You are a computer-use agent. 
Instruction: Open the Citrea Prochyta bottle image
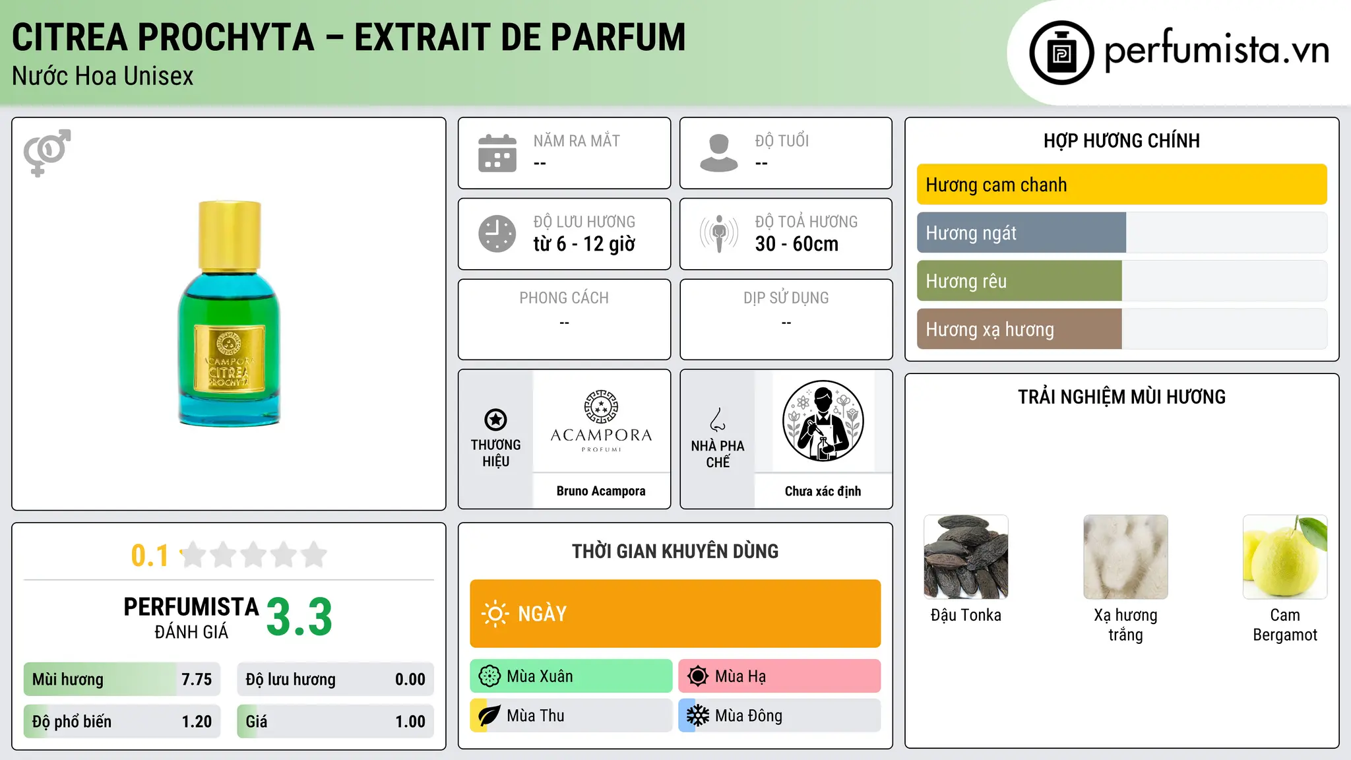[x=229, y=314]
